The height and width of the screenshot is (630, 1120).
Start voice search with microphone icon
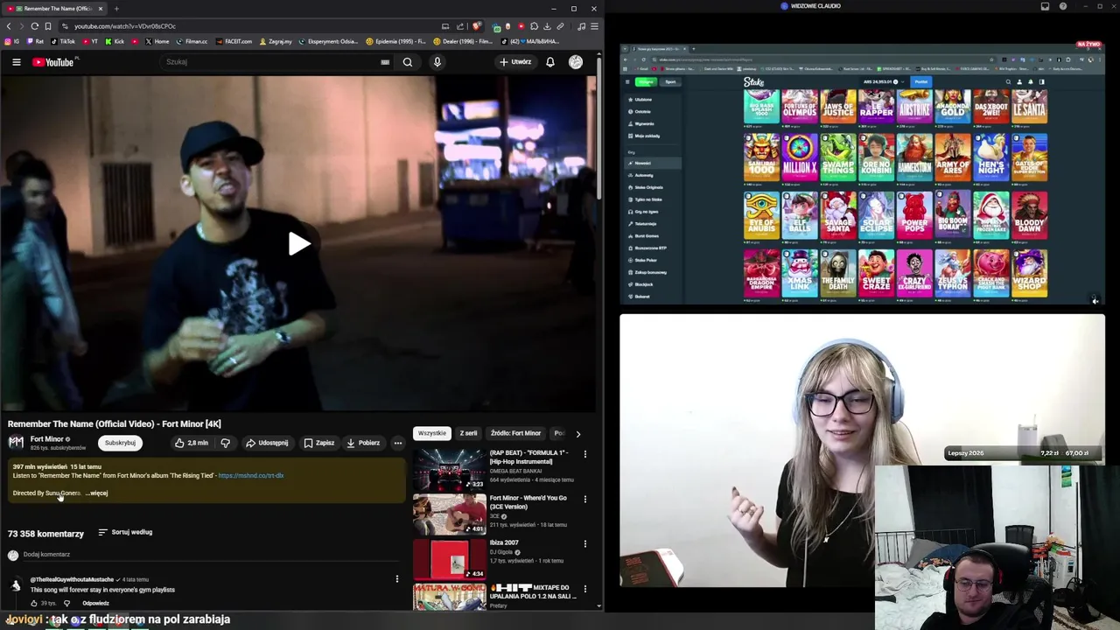click(437, 62)
